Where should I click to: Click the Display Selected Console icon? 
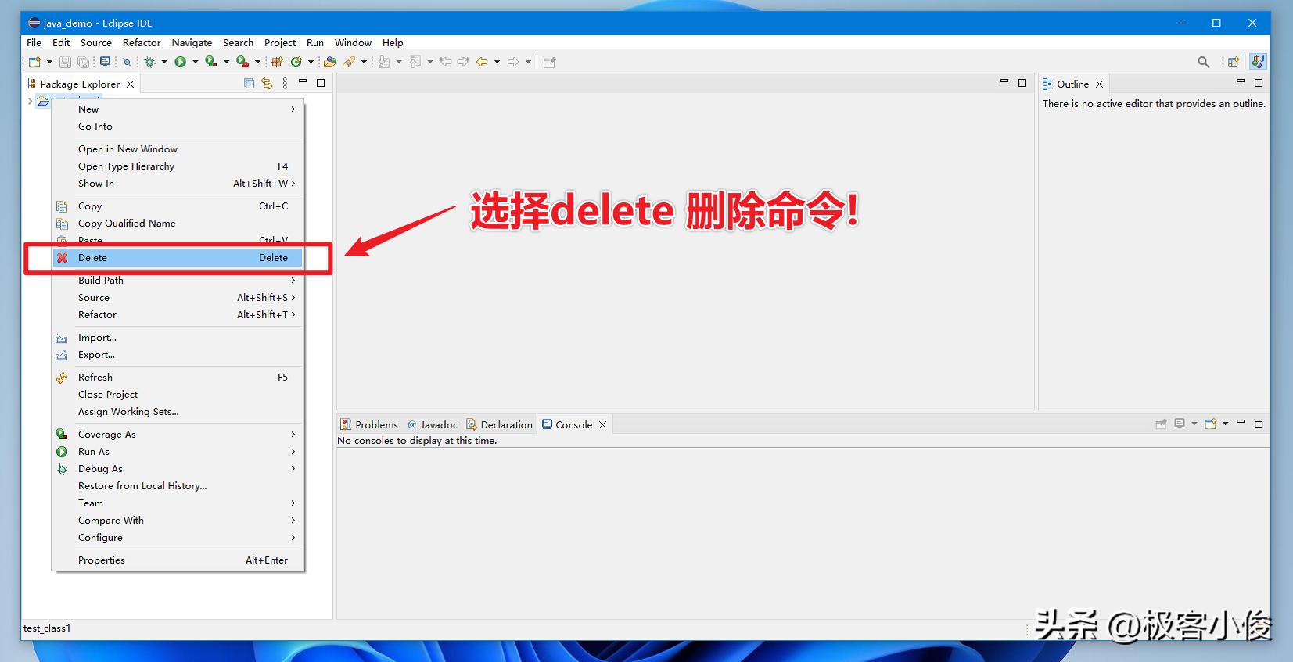click(1180, 424)
